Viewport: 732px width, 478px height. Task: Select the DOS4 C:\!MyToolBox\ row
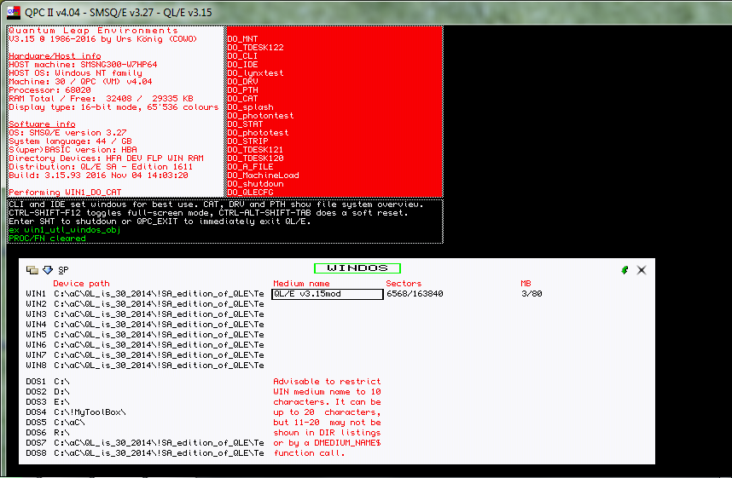76,412
